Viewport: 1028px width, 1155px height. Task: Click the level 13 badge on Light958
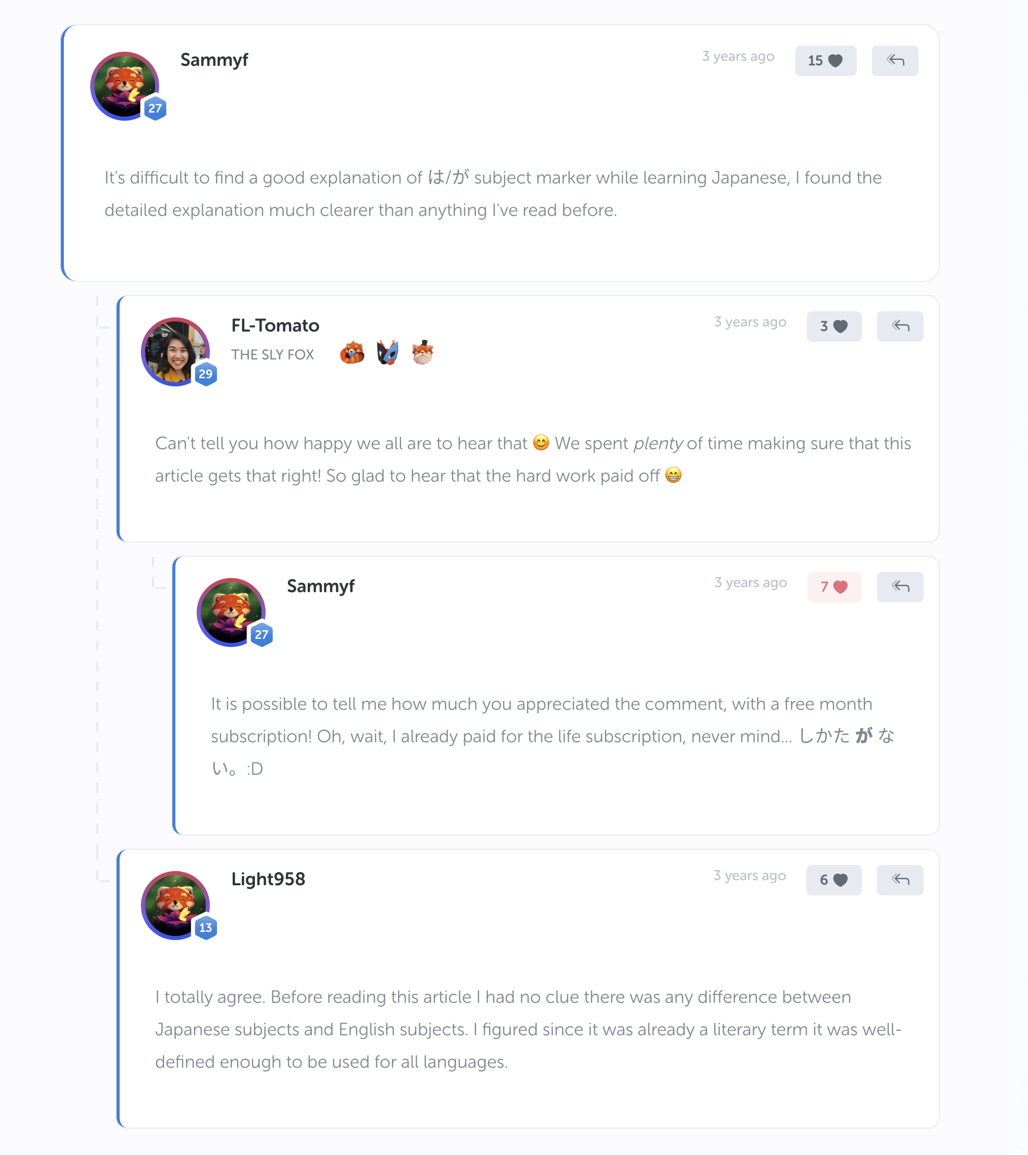(x=206, y=927)
